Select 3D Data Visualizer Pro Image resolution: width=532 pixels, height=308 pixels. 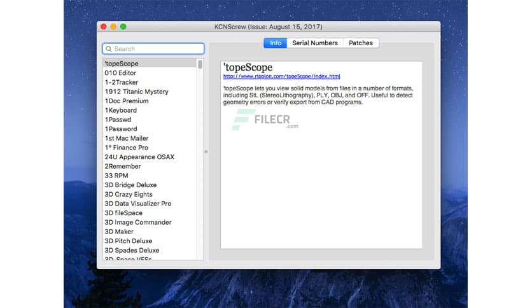pyautogui.click(x=137, y=204)
